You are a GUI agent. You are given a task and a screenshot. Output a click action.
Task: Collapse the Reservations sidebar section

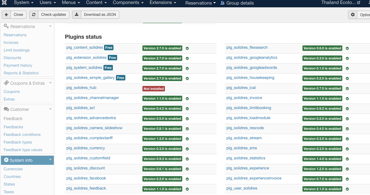coord(50,27)
